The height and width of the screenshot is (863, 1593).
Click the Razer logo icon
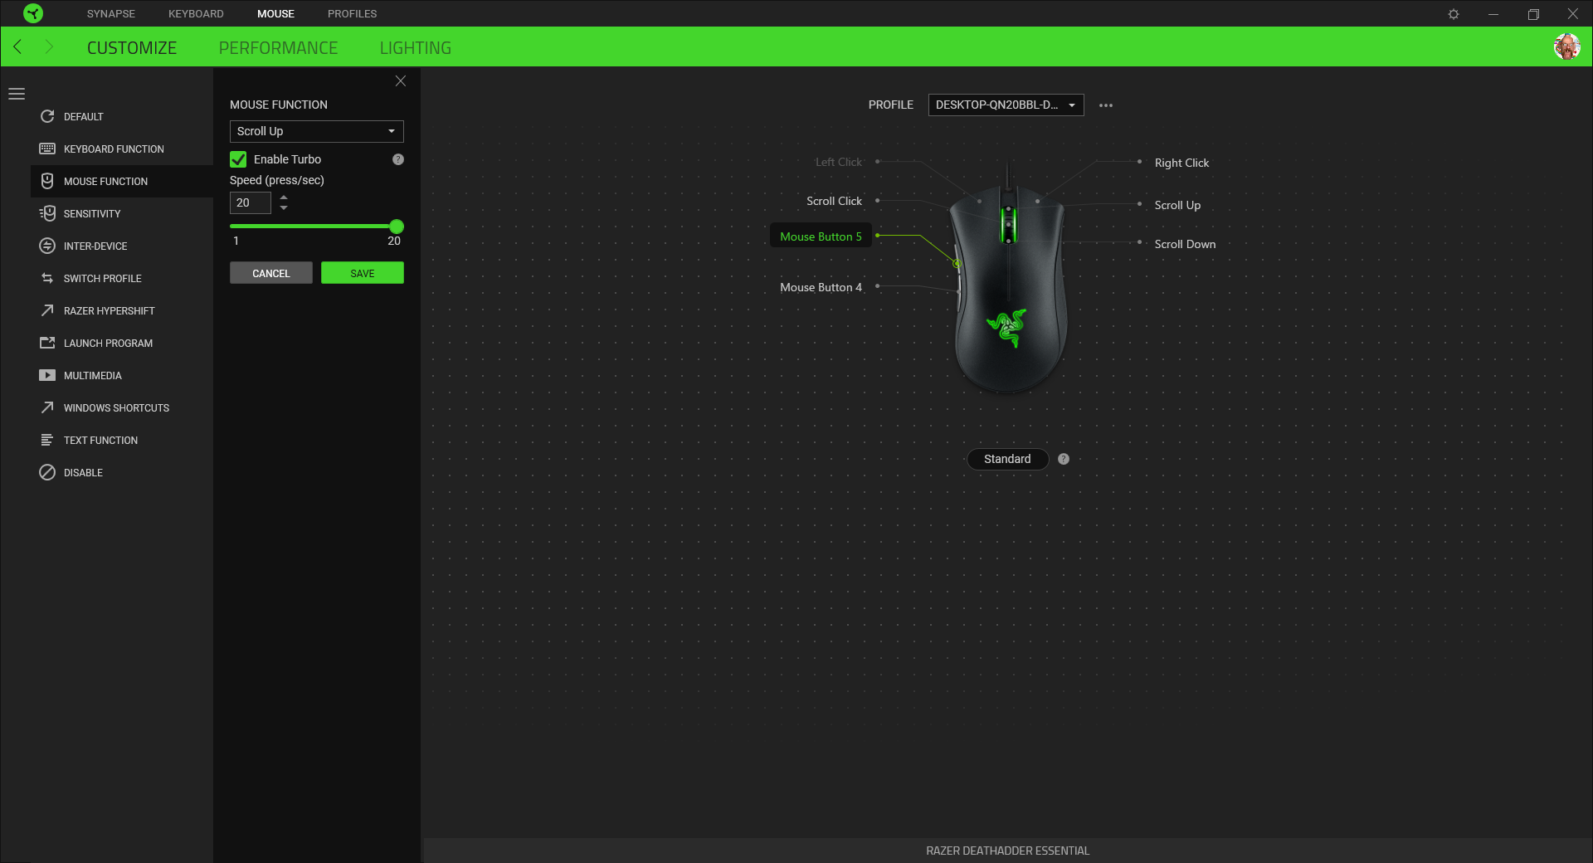(x=33, y=13)
